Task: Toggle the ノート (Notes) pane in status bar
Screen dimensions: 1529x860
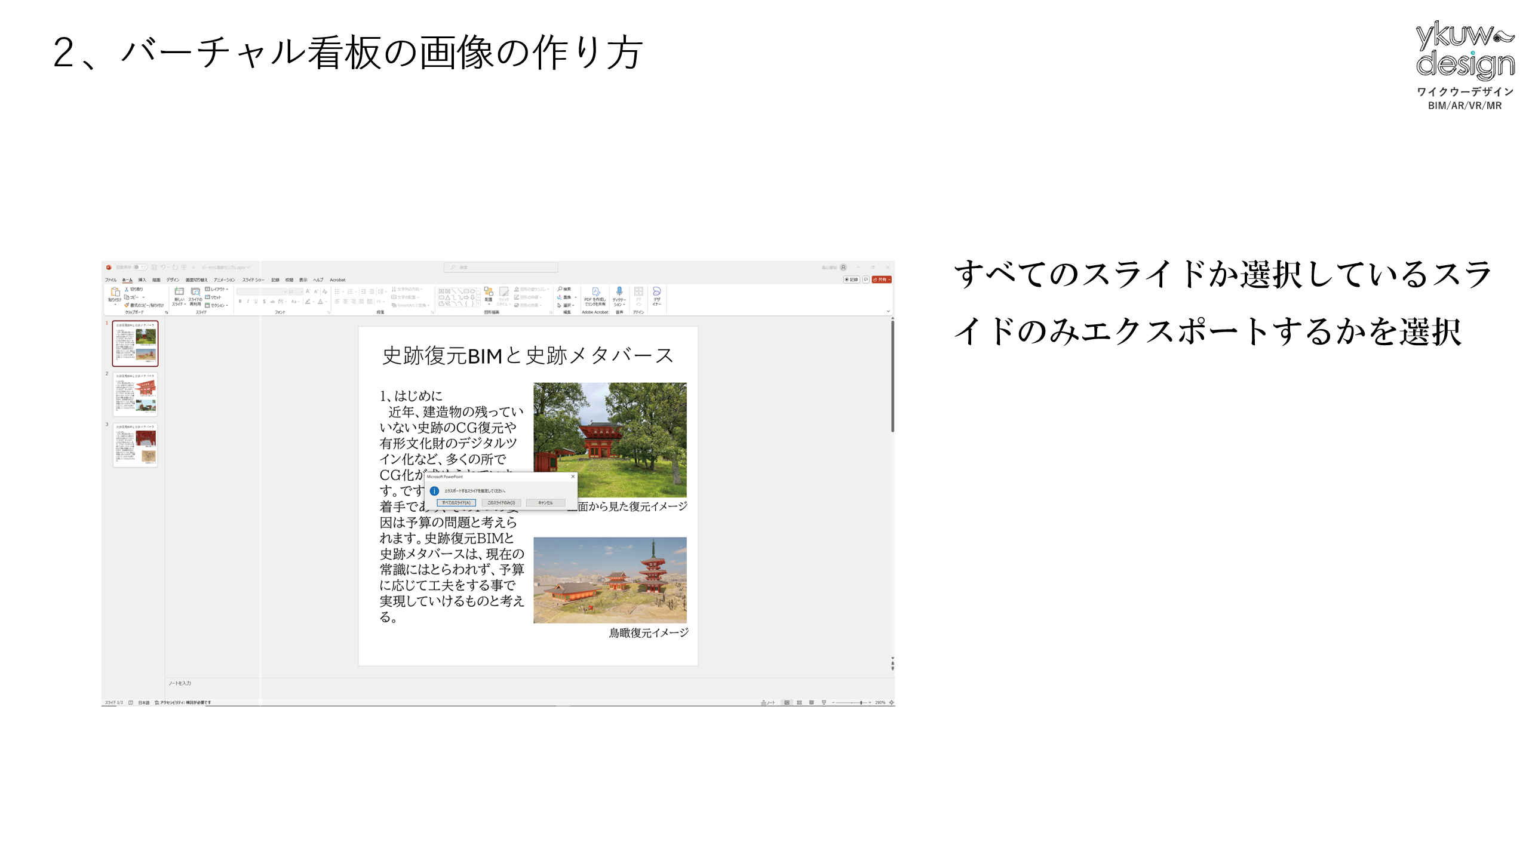Action: tap(768, 702)
